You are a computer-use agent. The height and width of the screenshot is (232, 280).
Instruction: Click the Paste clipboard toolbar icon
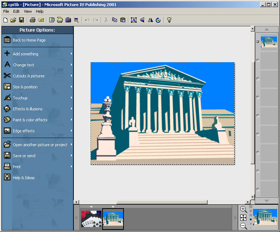[x=123, y=20]
